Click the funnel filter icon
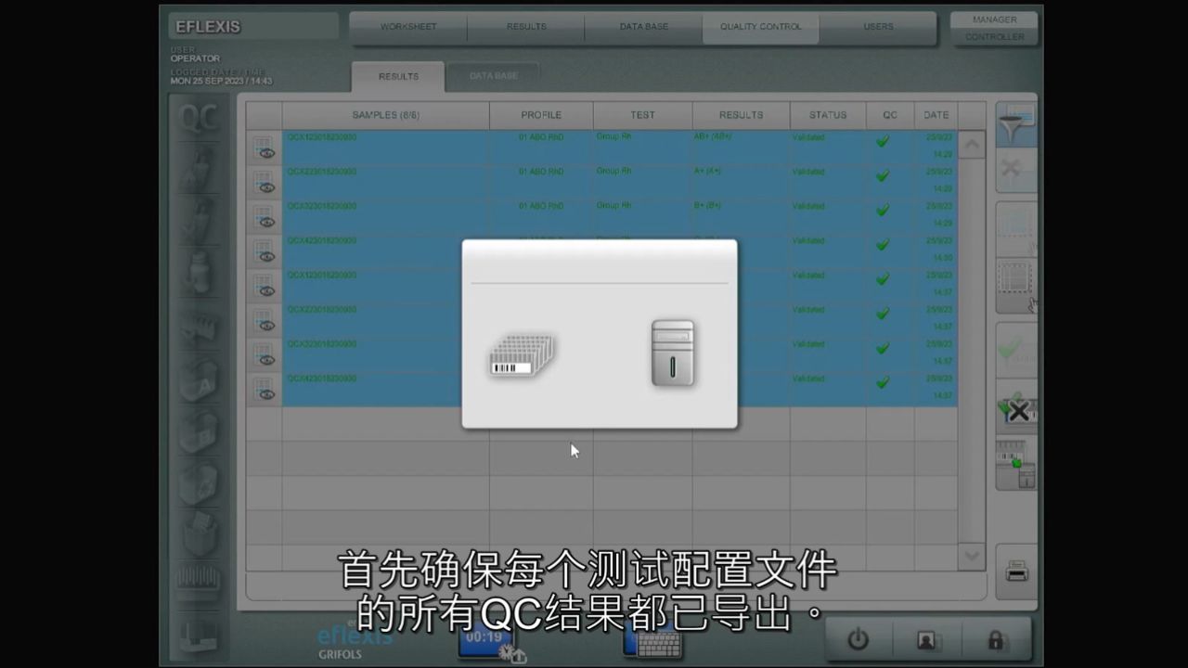Screen dimensions: 1188x668 [x=1016, y=124]
